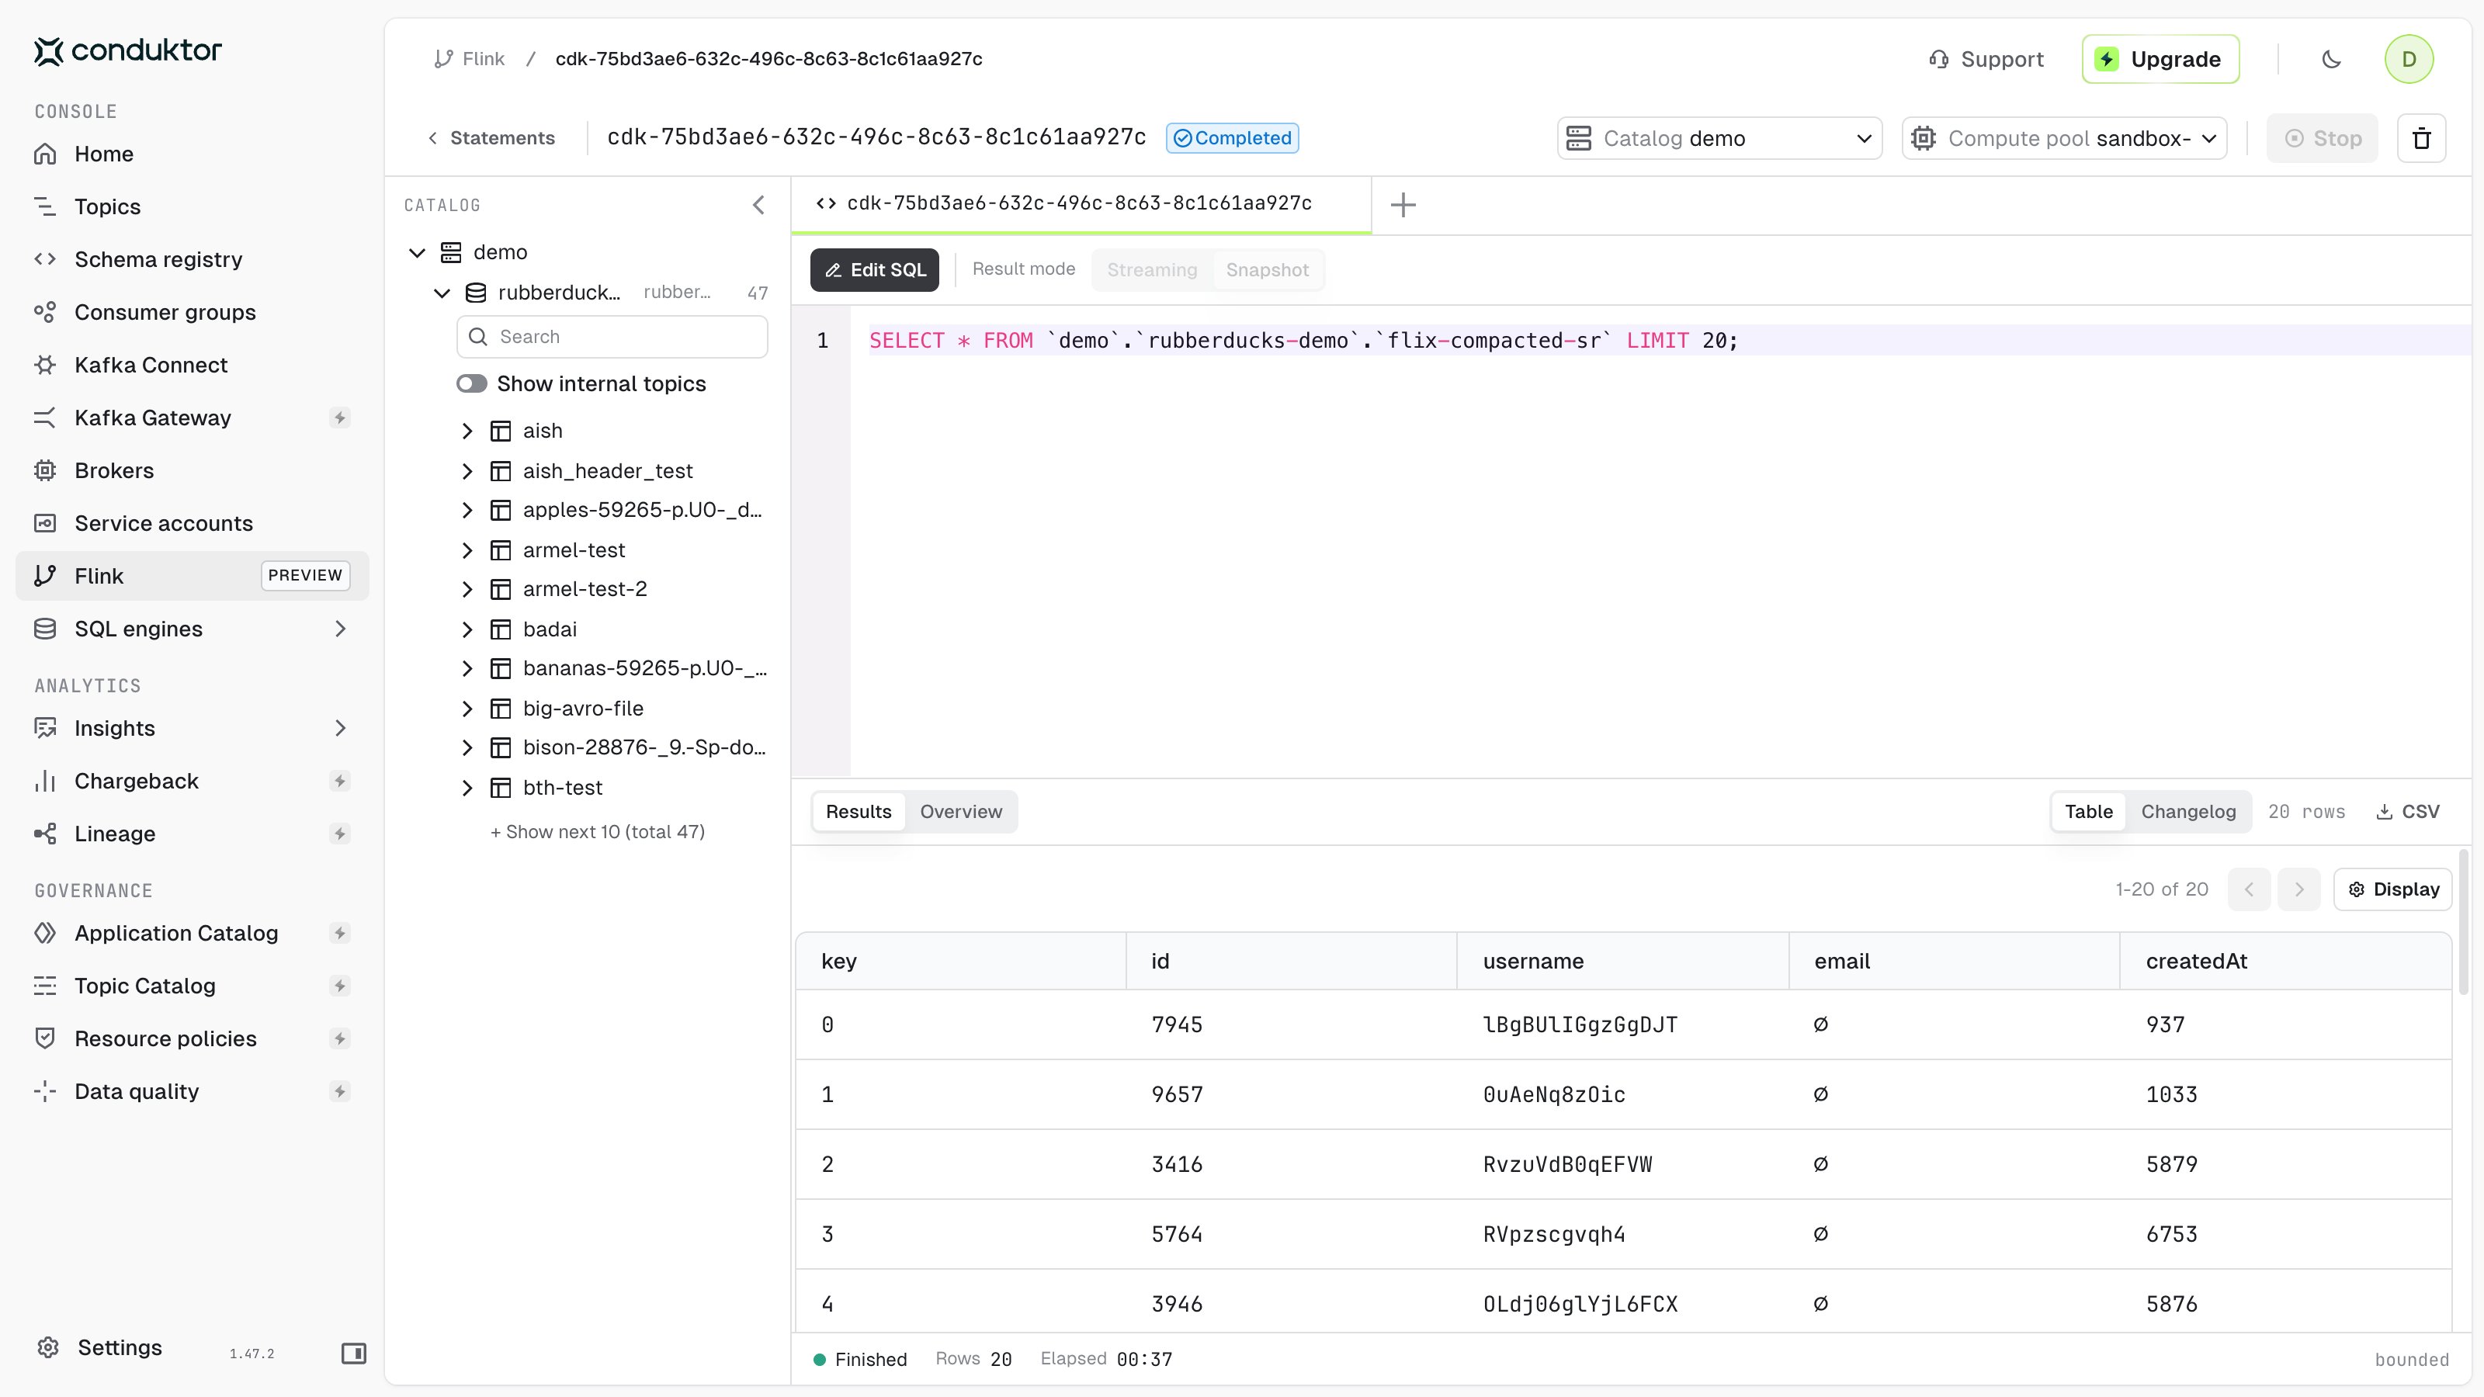2484x1397 pixels.
Task: Open the Home page icon
Action: click(45, 154)
